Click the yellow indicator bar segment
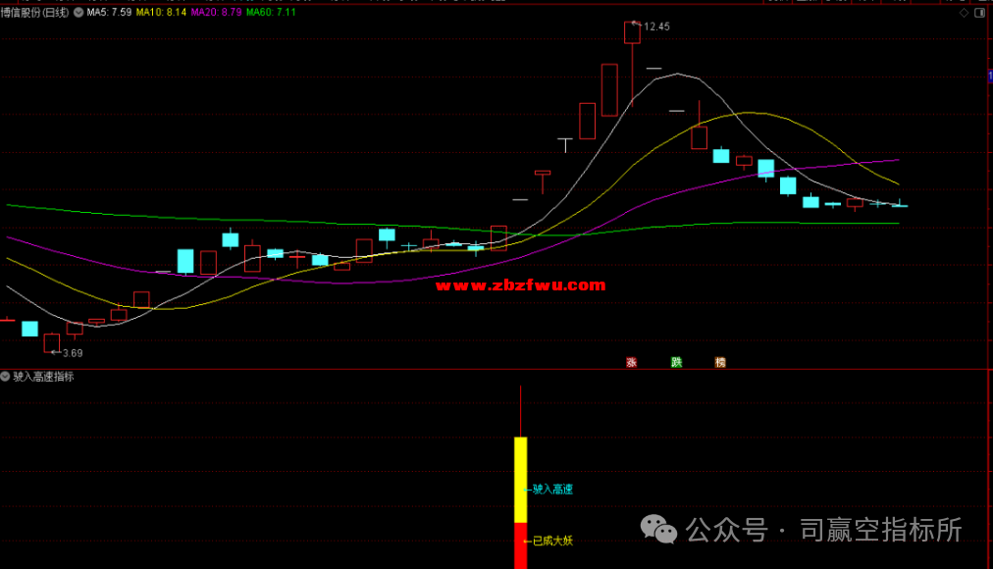This screenshot has width=993, height=569. (521, 480)
